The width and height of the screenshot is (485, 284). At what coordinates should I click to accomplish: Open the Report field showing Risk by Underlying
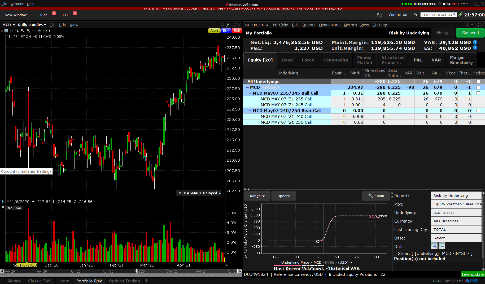[x=456, y=196]
